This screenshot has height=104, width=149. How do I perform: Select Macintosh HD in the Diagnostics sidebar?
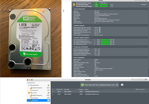pyautogui.click(x=39, y=85)
